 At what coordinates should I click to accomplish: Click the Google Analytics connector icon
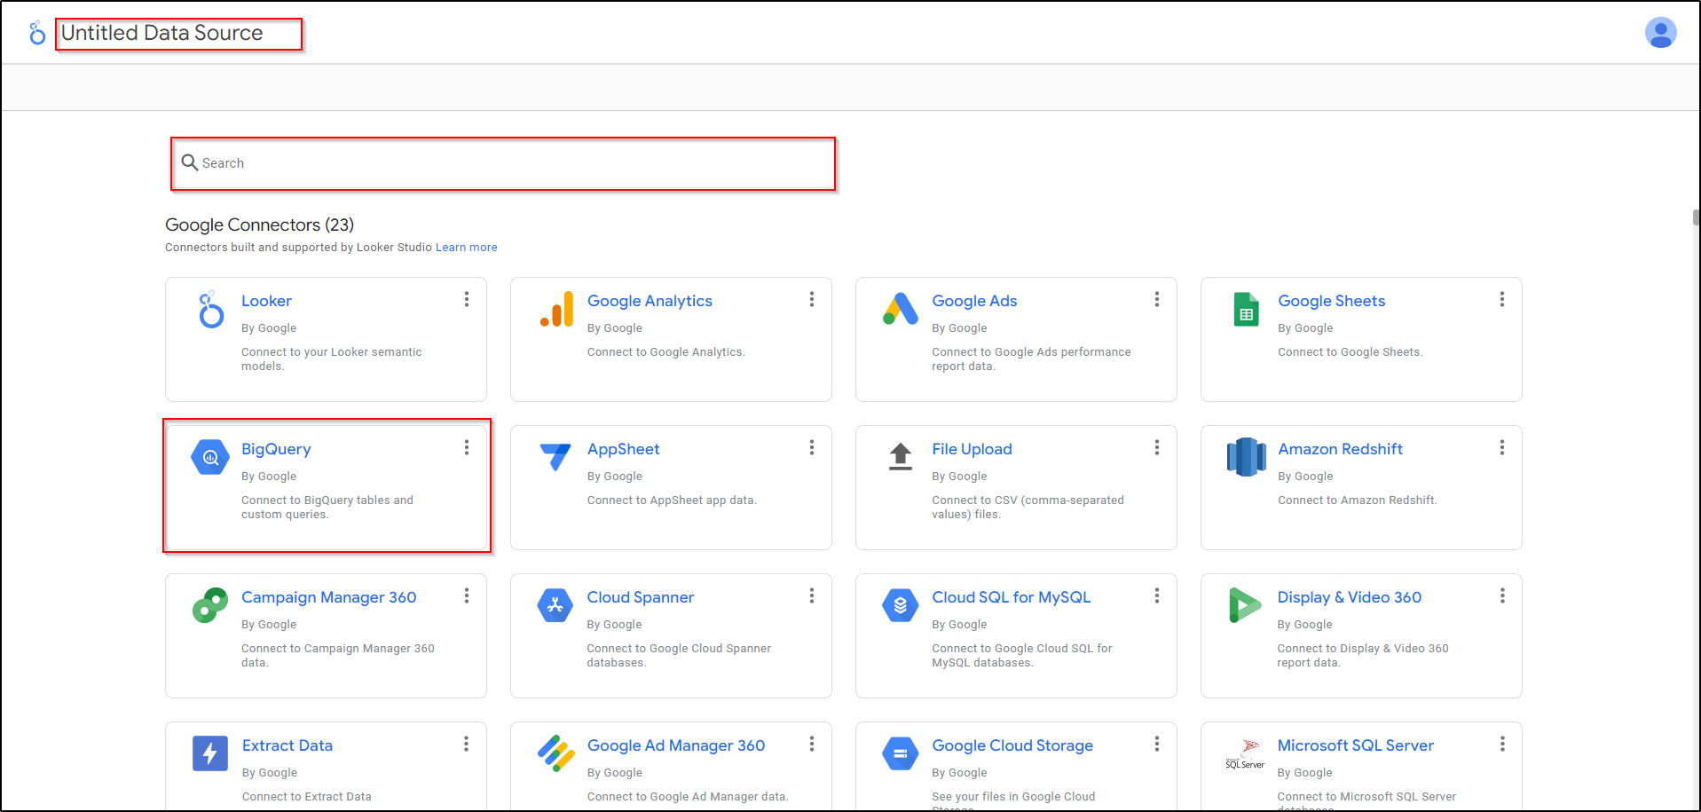tap(556, 310)
